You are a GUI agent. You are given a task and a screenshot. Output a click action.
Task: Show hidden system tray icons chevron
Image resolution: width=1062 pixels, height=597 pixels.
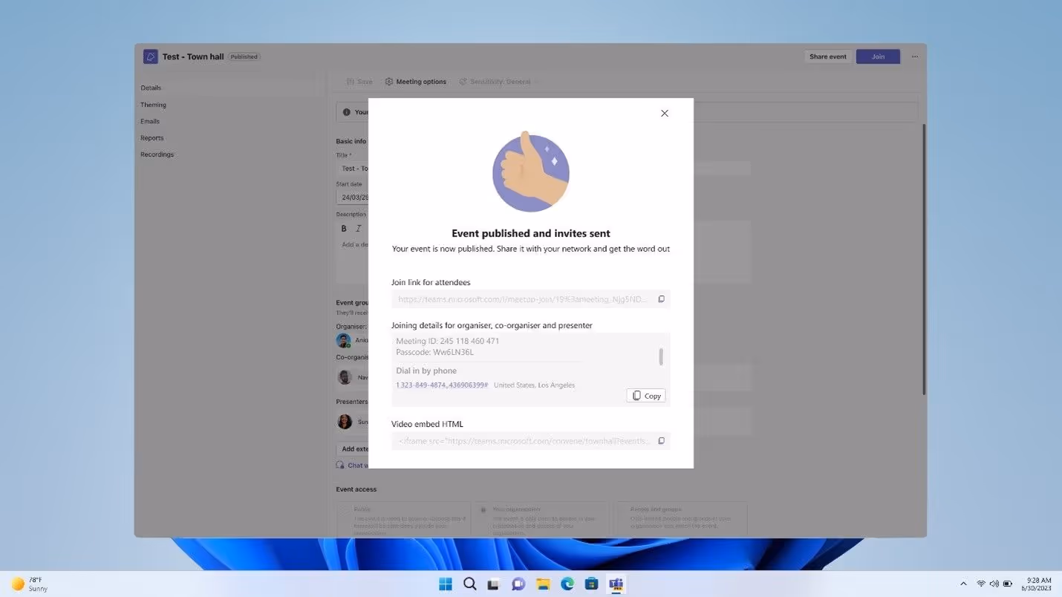point(963,584)
